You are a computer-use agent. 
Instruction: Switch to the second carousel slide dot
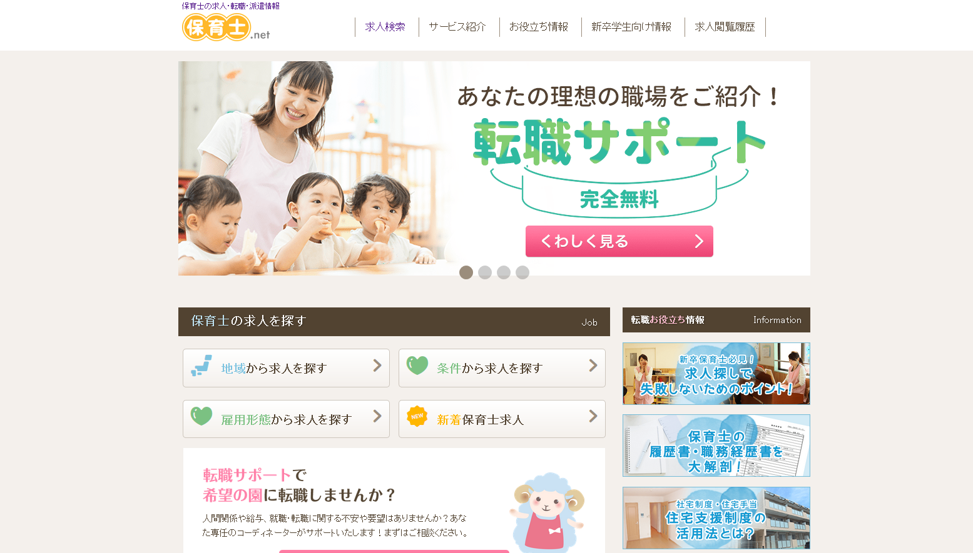point(485,272)
